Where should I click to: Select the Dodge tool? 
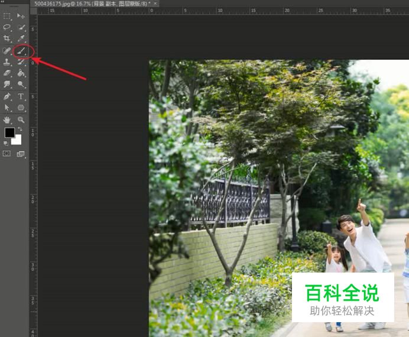[21, 84]
